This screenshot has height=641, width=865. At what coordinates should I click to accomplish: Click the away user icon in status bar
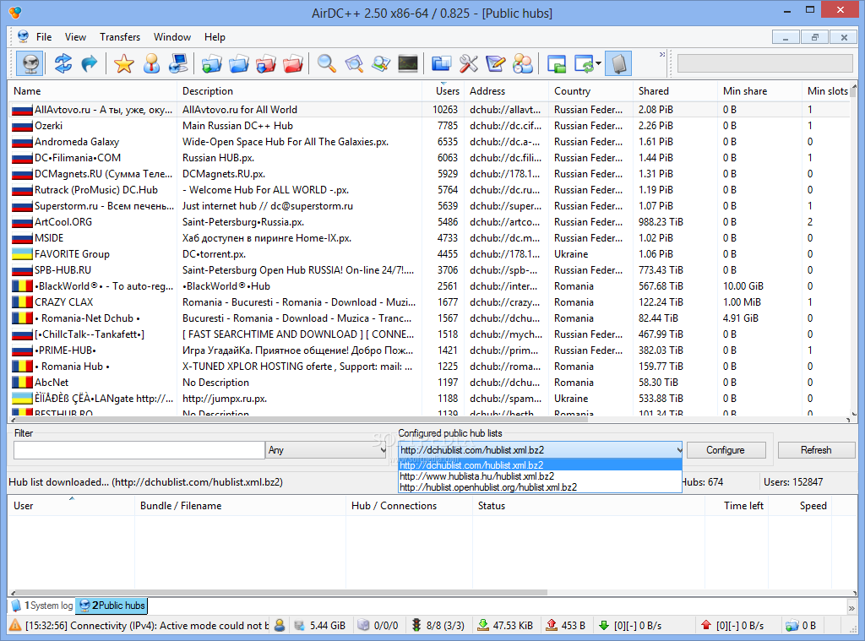tap(280, 625)
